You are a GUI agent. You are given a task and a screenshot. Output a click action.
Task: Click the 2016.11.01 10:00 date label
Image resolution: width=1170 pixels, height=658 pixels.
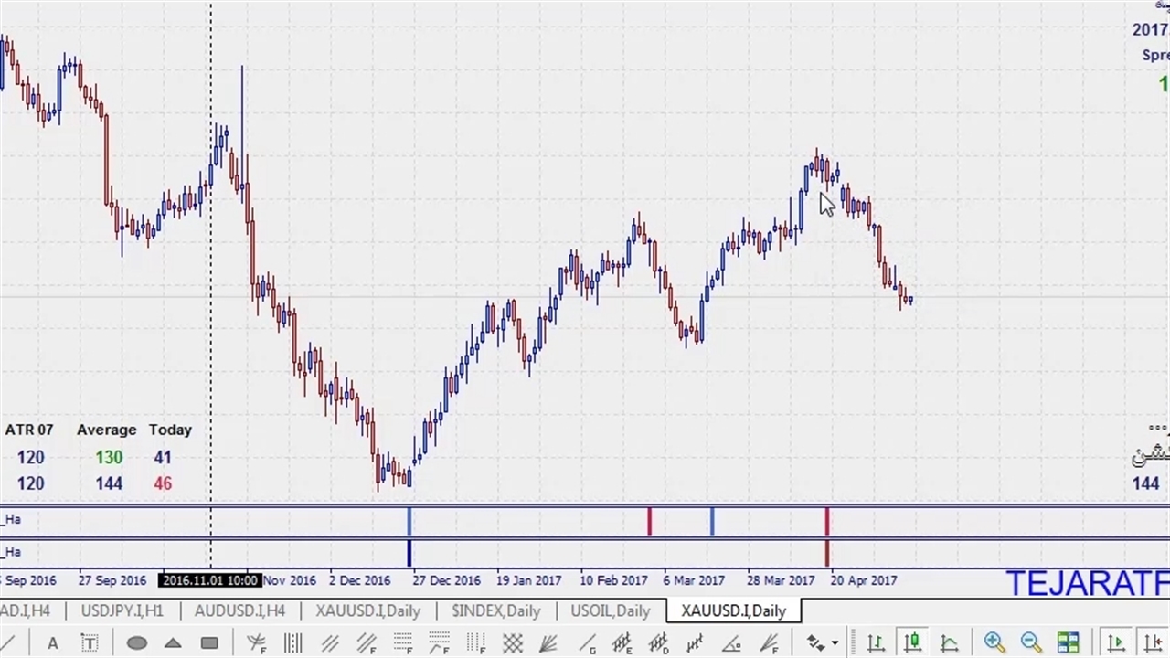point(210,580)
